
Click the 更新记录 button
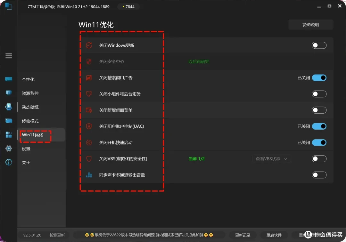click(243, 235)
